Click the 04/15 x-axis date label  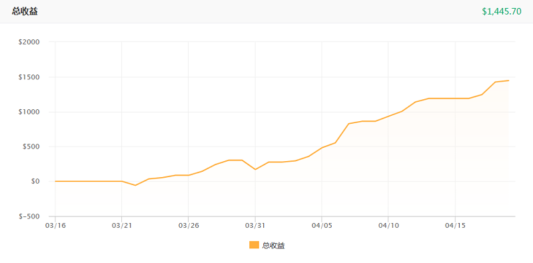[x=455, y=225]
